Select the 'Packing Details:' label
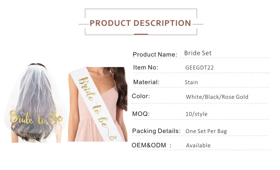The height and width of the screenshot is (170, 280). 156,131
